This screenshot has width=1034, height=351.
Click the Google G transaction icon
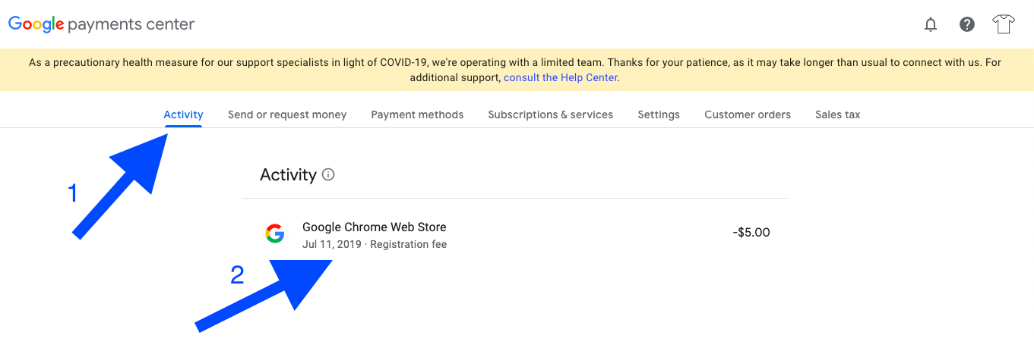(275, 233)
